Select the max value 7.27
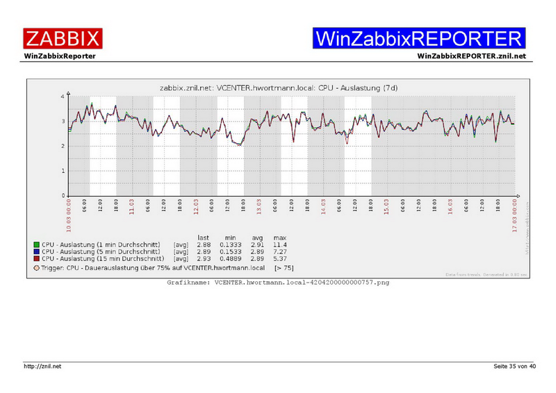Screen dimensions: 556x393 [280, 251]
